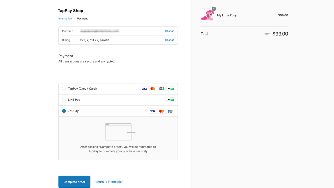This screenshot has width=334, height=188.
Task: Select the TapPay (Credit Card) radio button
Action: [x=64, y=89]
